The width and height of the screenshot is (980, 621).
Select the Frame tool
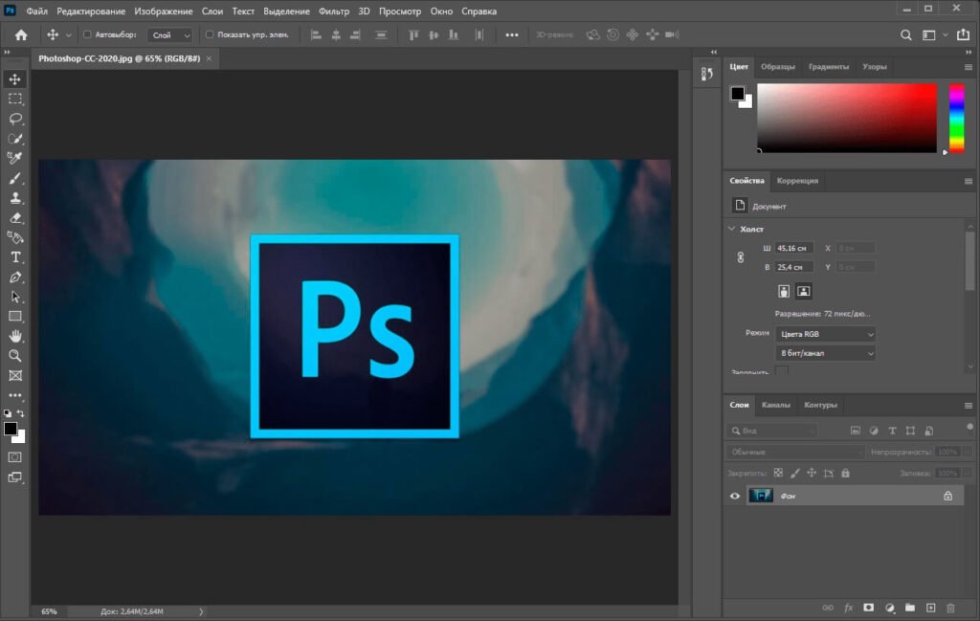click(15, 375)
